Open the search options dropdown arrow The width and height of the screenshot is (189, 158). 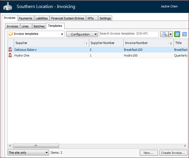[x=170, y=34]
